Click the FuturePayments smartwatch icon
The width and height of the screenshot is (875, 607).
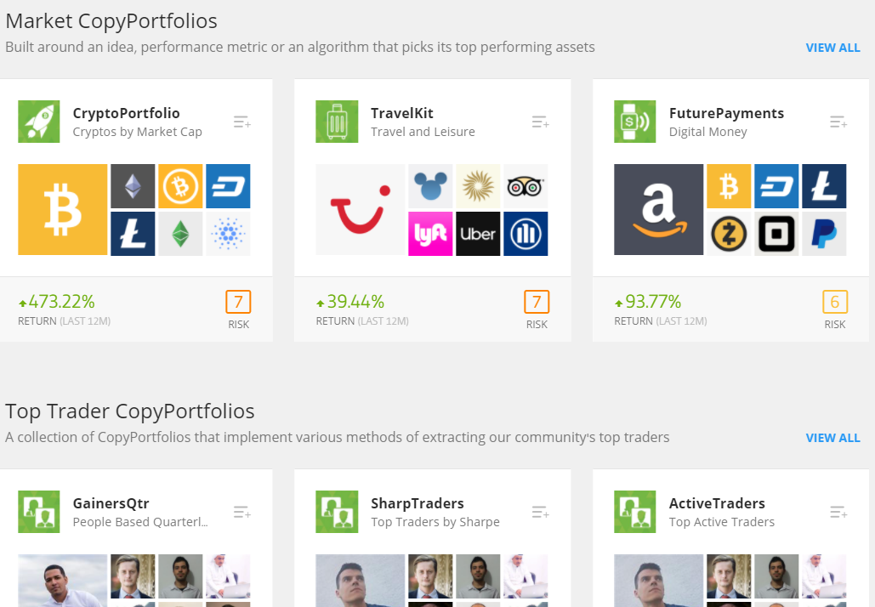click(x=635, y=122)
